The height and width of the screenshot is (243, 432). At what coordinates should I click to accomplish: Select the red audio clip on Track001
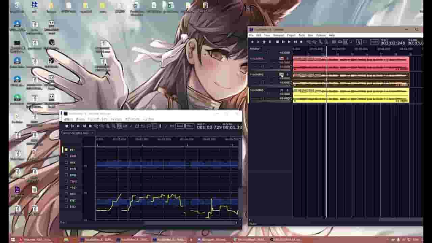pyautogui.click(x=351, y=64)
